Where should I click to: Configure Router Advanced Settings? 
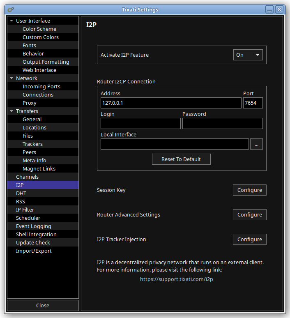tap(250, 214)
